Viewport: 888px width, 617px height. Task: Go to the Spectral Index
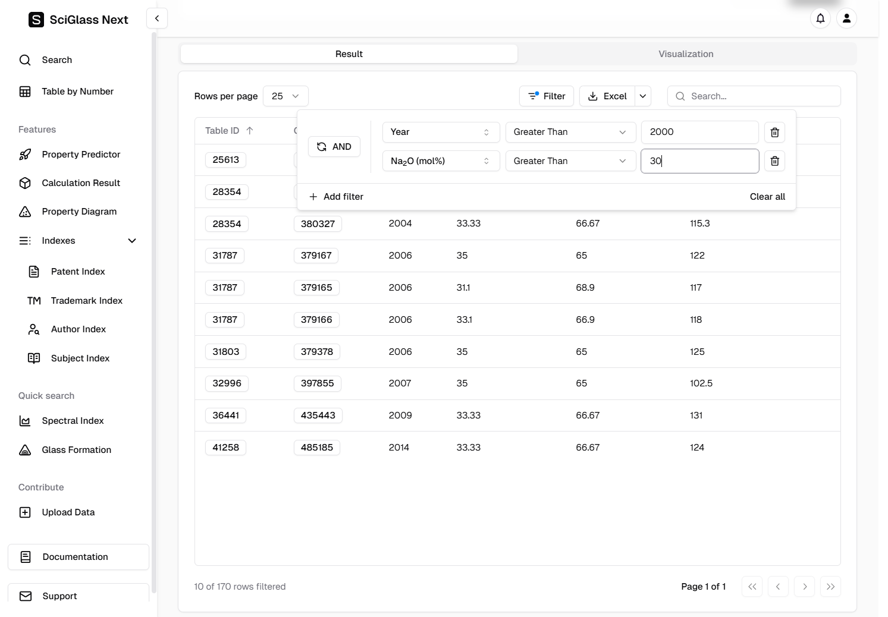(x=73, y=421)
